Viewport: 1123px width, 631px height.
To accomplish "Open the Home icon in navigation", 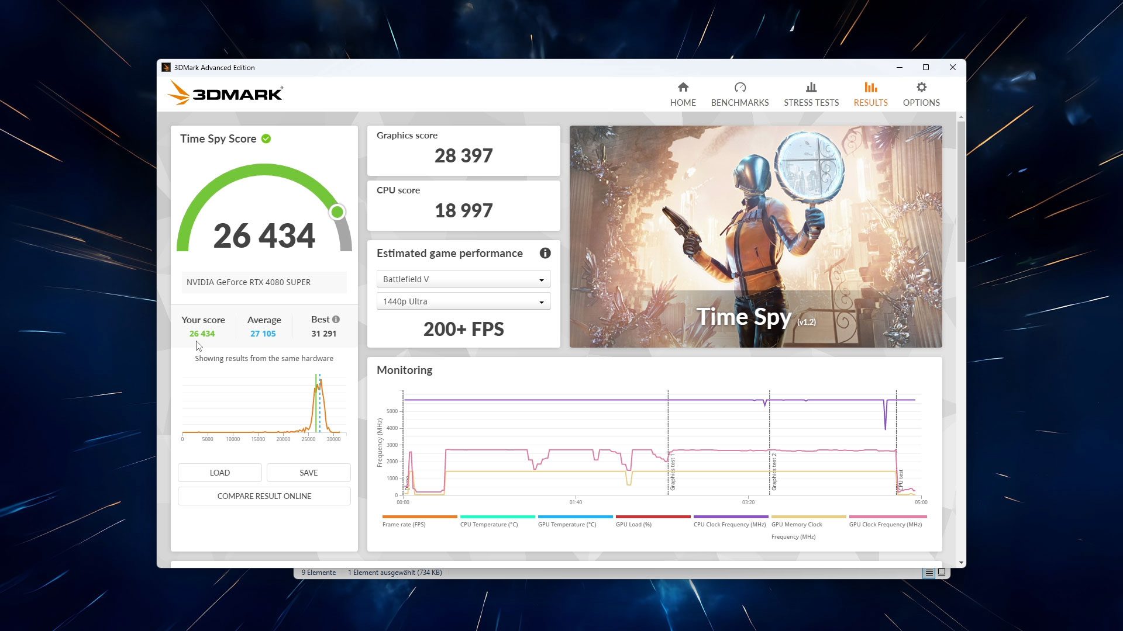I will pyautogui.click(x=683, y=88).
